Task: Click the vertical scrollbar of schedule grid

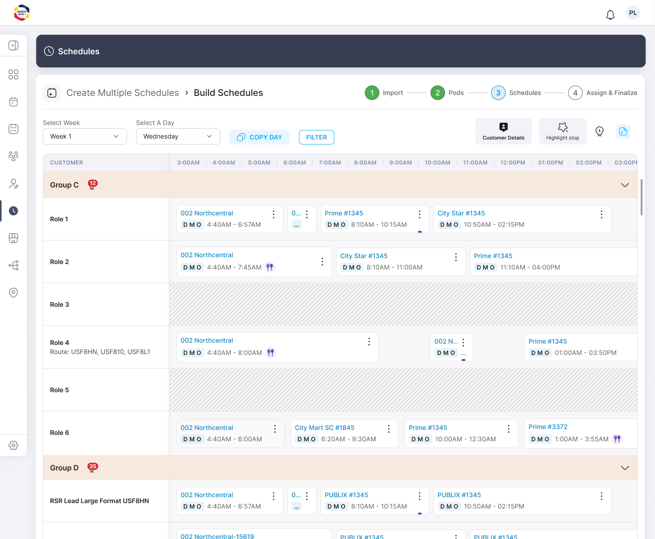Action: [641, 197]
